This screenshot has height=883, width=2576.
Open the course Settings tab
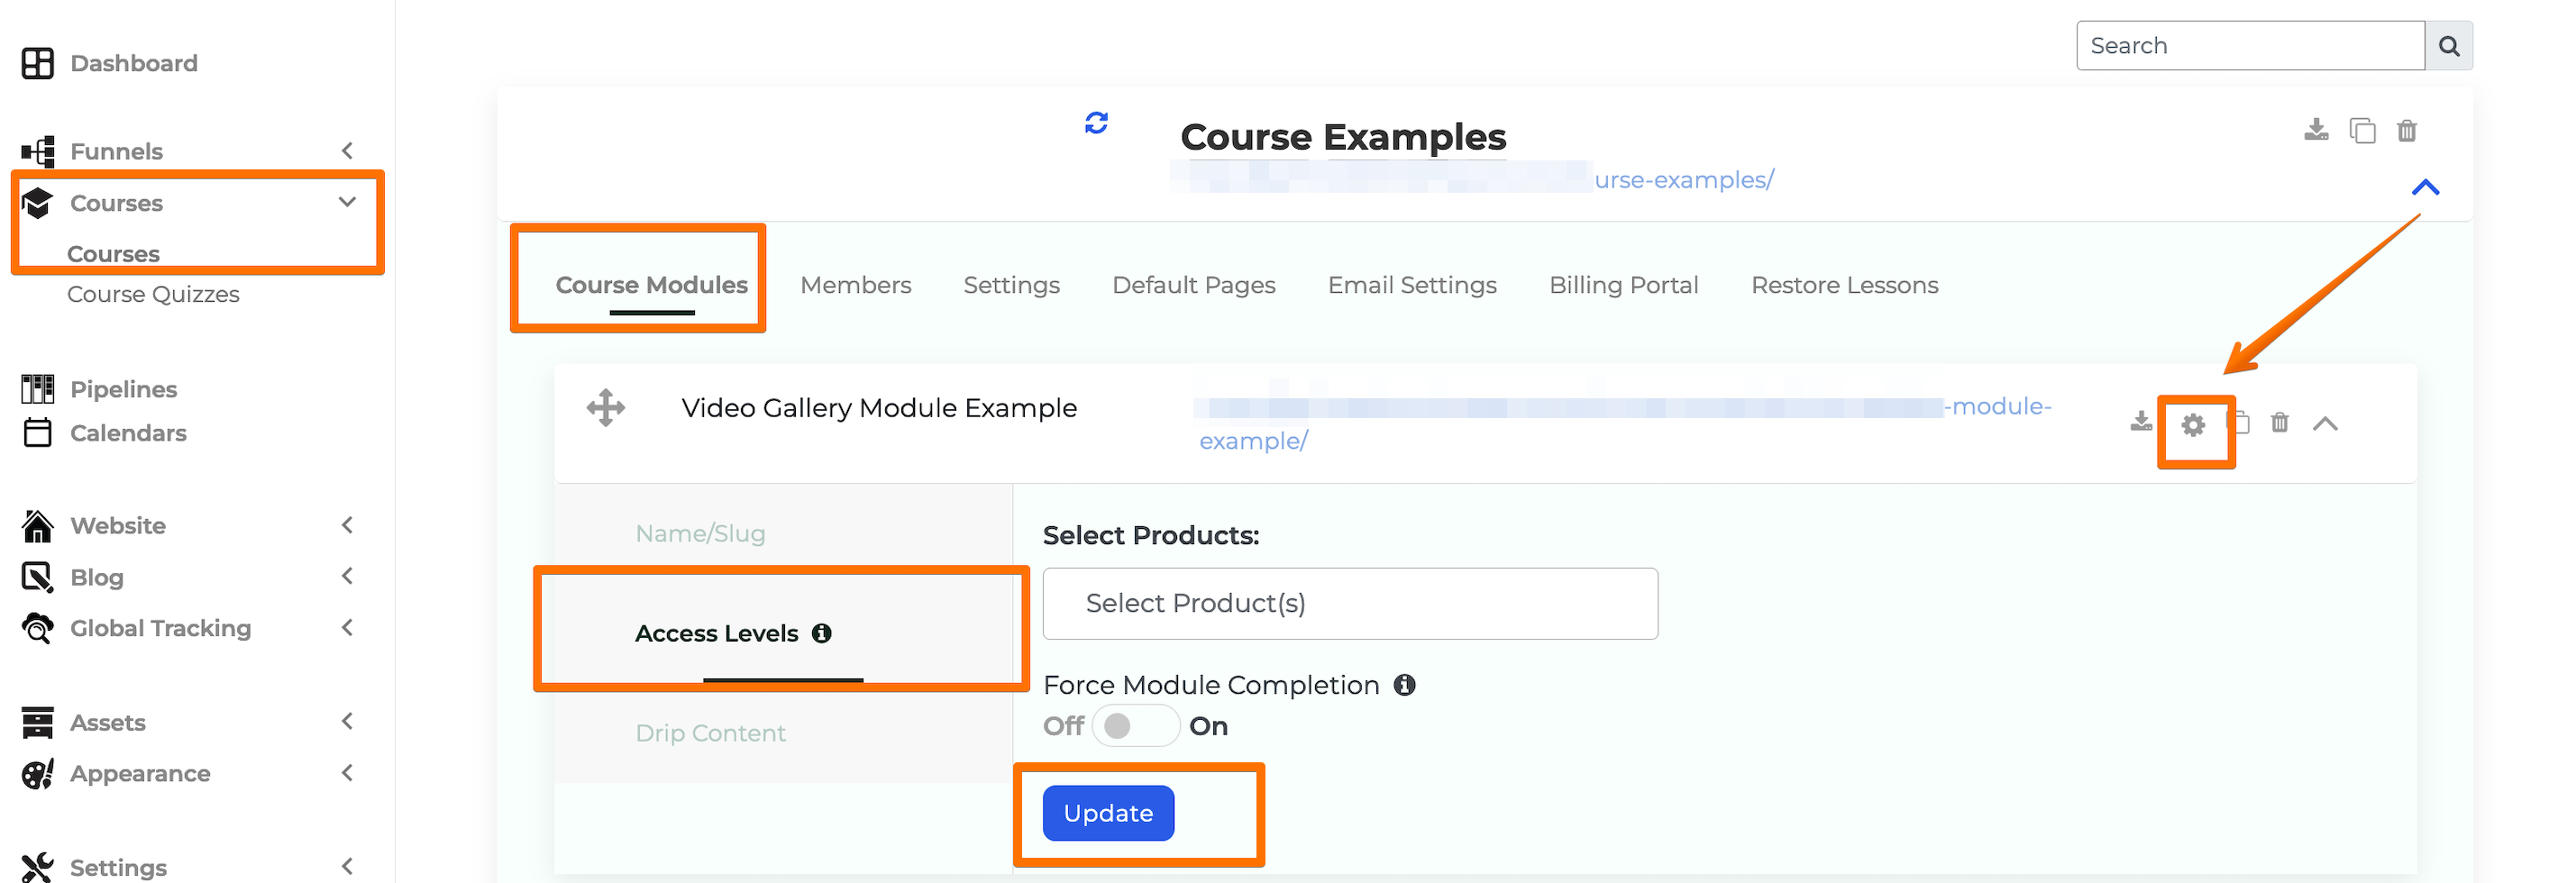click(1011, 285)
